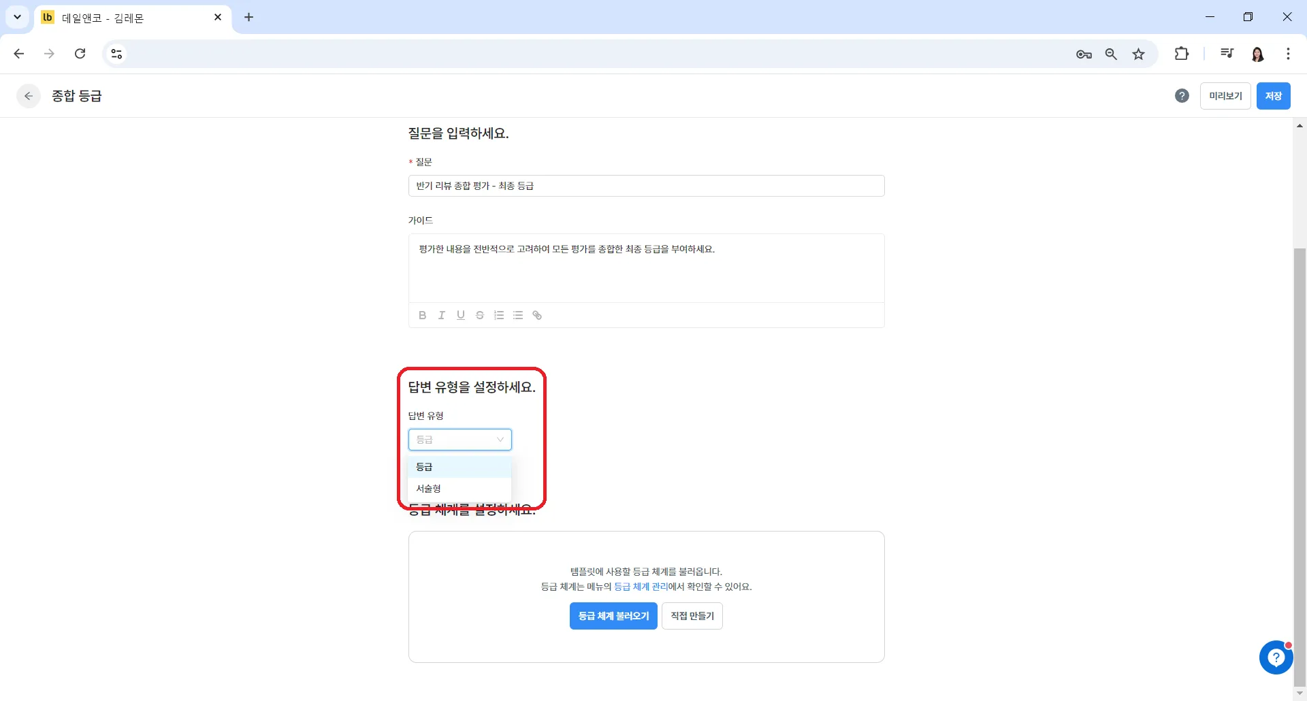The height and width of the screenshot is (701, 1307).
Task: Close the 데일앤코 tab
Action: [218, 17]
